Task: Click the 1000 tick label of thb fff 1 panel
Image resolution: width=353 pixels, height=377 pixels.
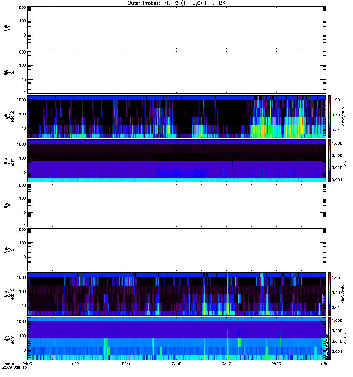Action: click(x=21, y=8)
